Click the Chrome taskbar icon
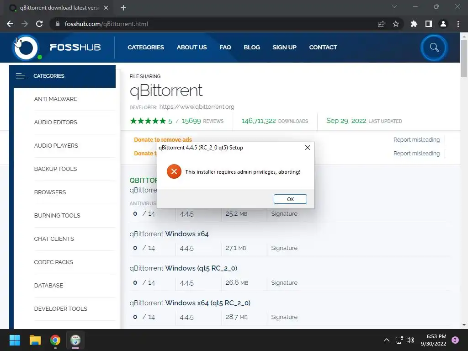The width and height of the screenshot is (468, 351). pyautogui.click(x=55, y=340)
